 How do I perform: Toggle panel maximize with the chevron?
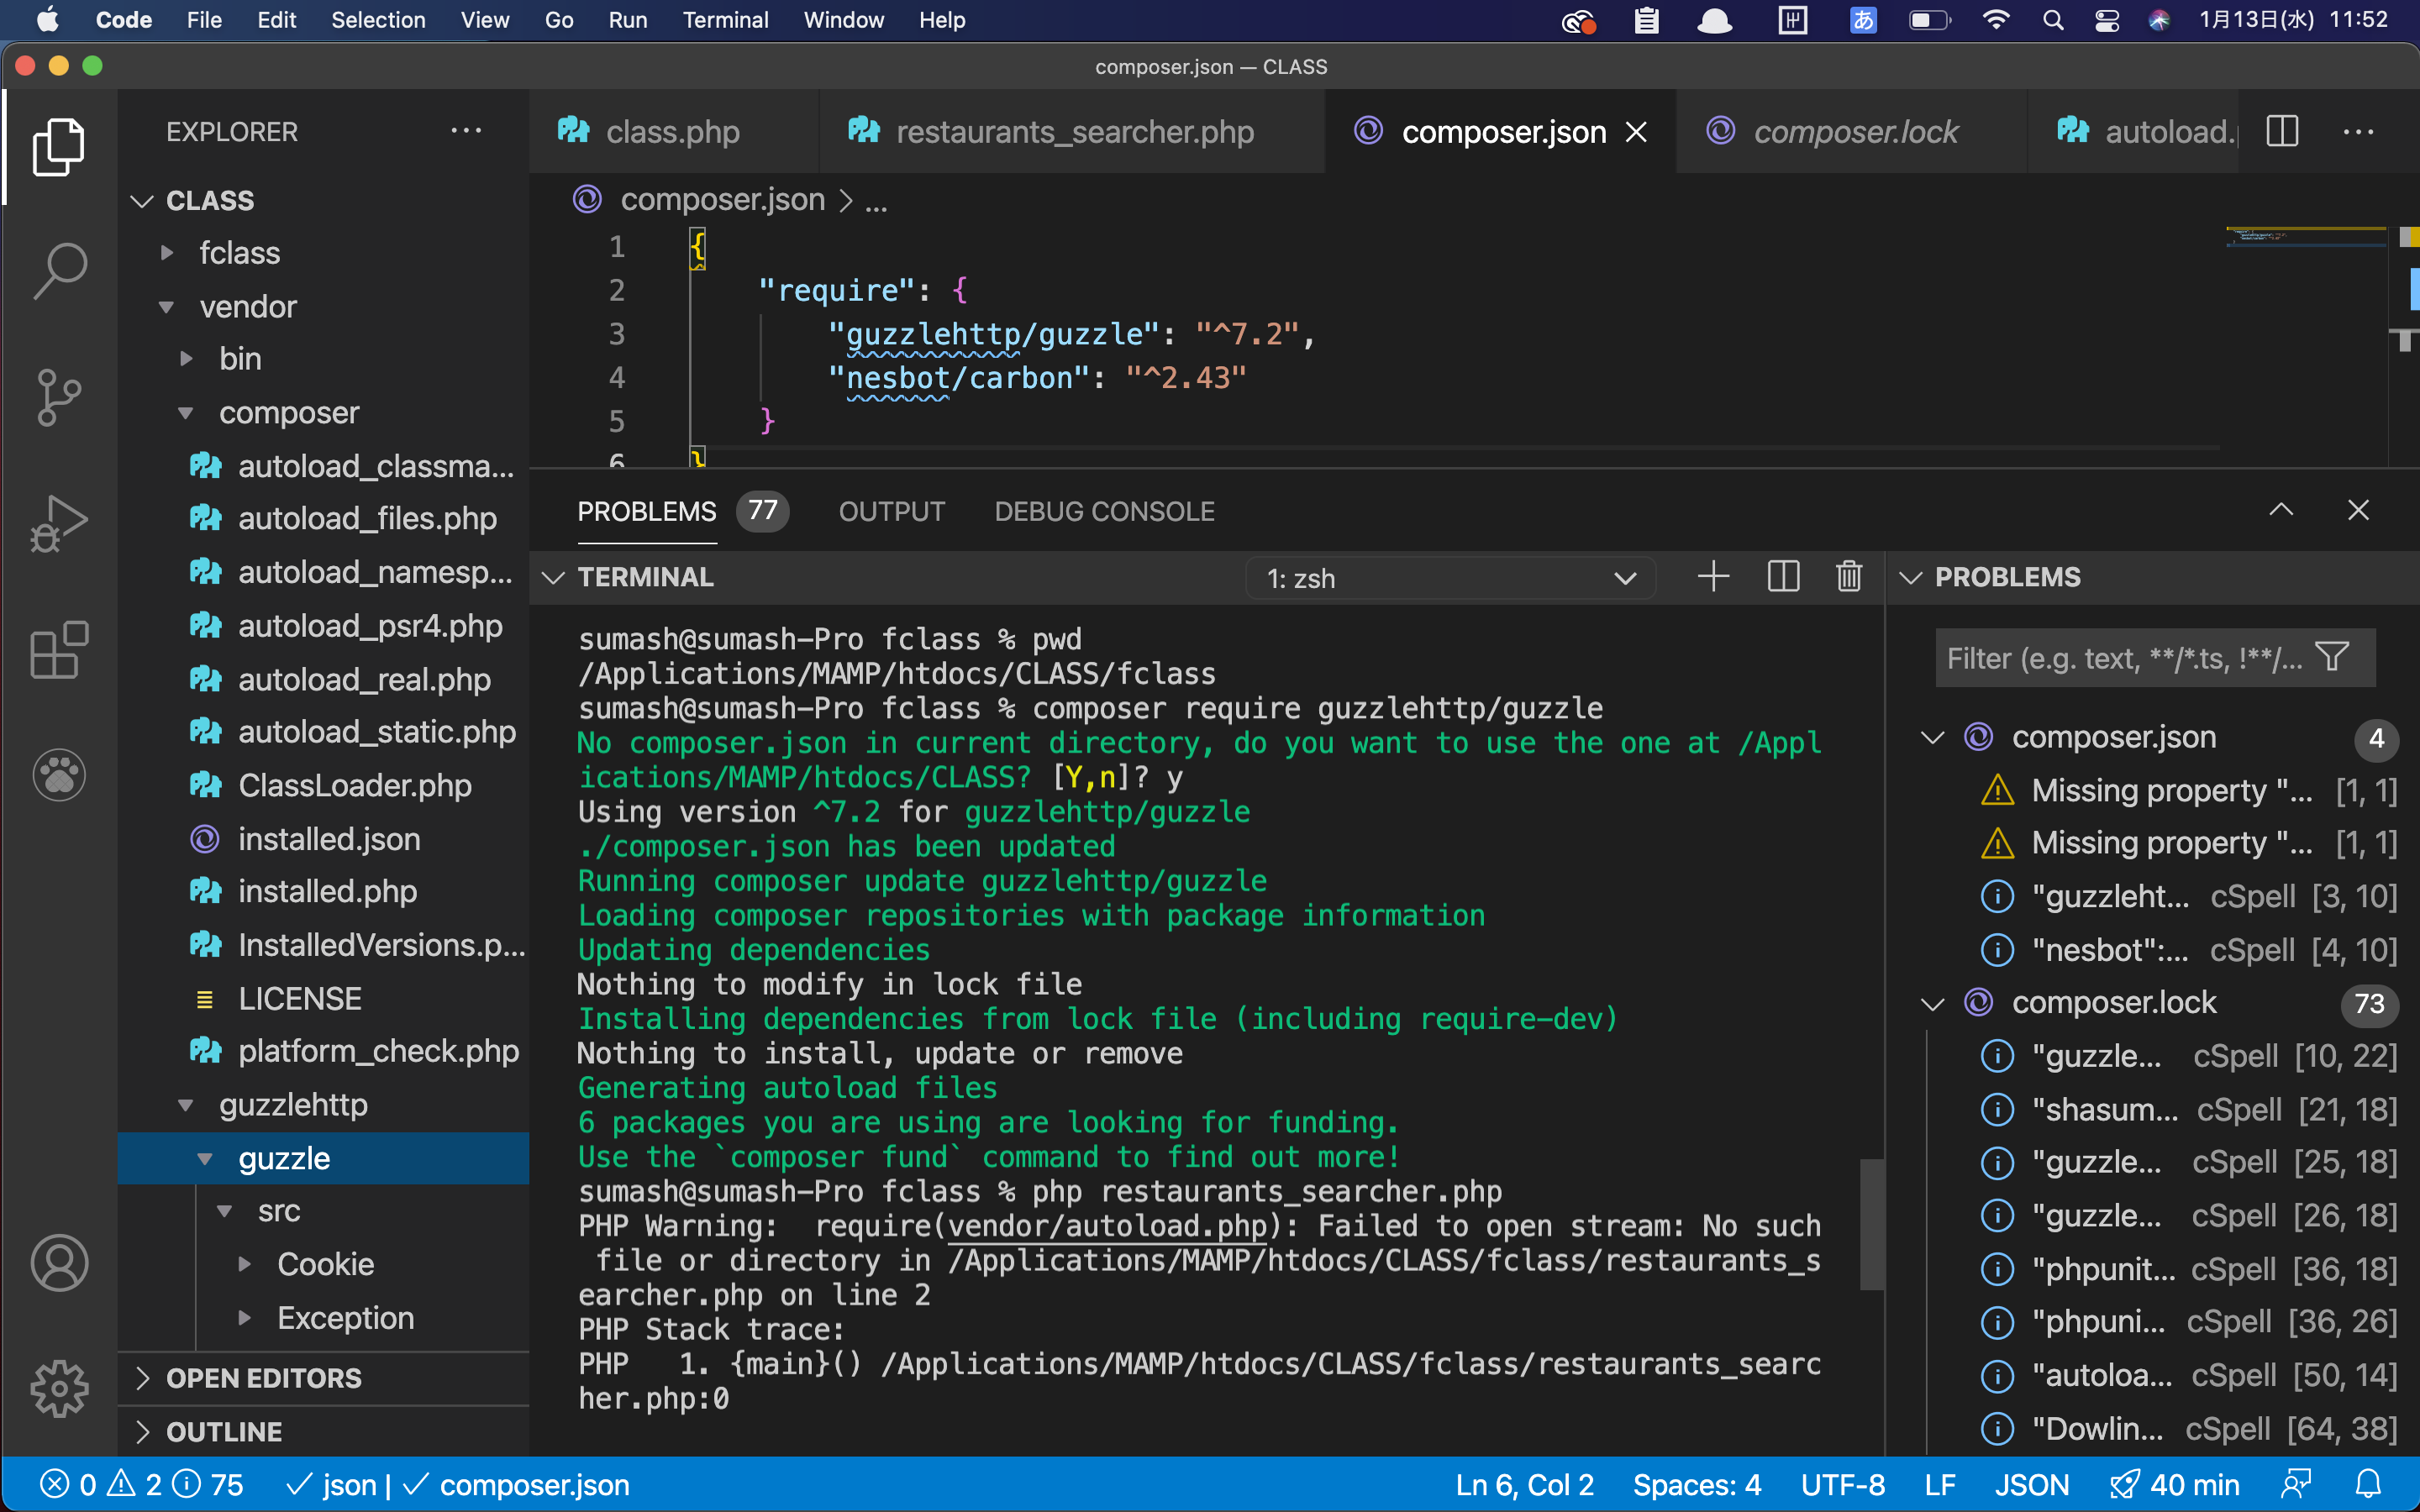(2283, 510)
